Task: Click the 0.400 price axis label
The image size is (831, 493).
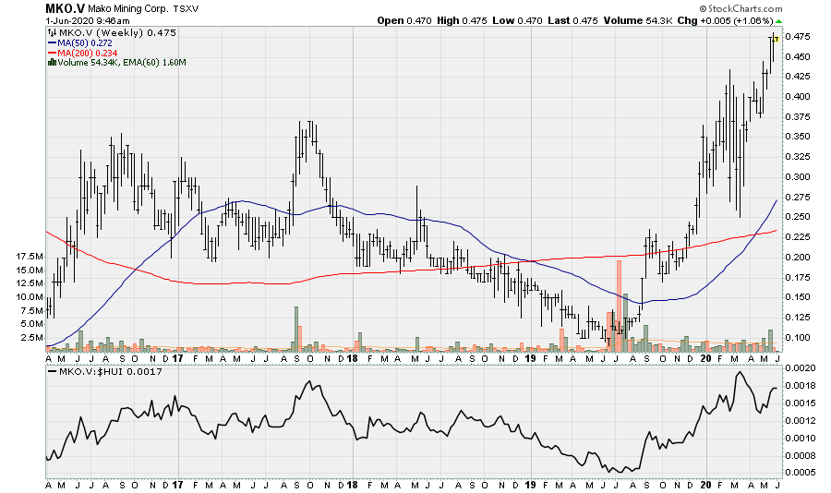Action: click(797, 97)
